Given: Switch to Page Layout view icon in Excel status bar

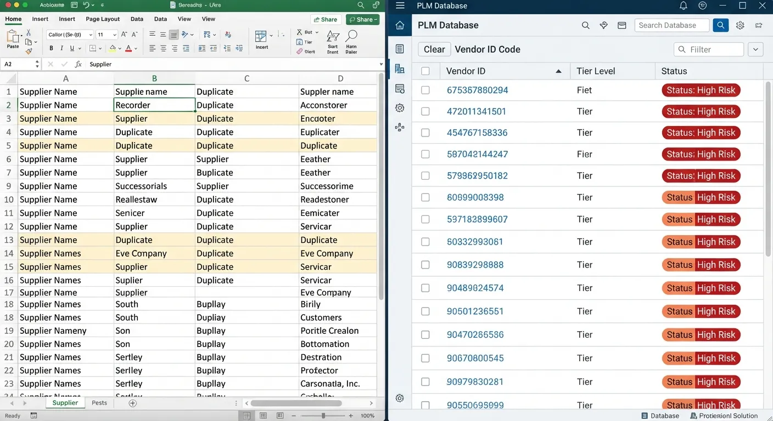Looking at the screenshot, I should pos(264,416).
